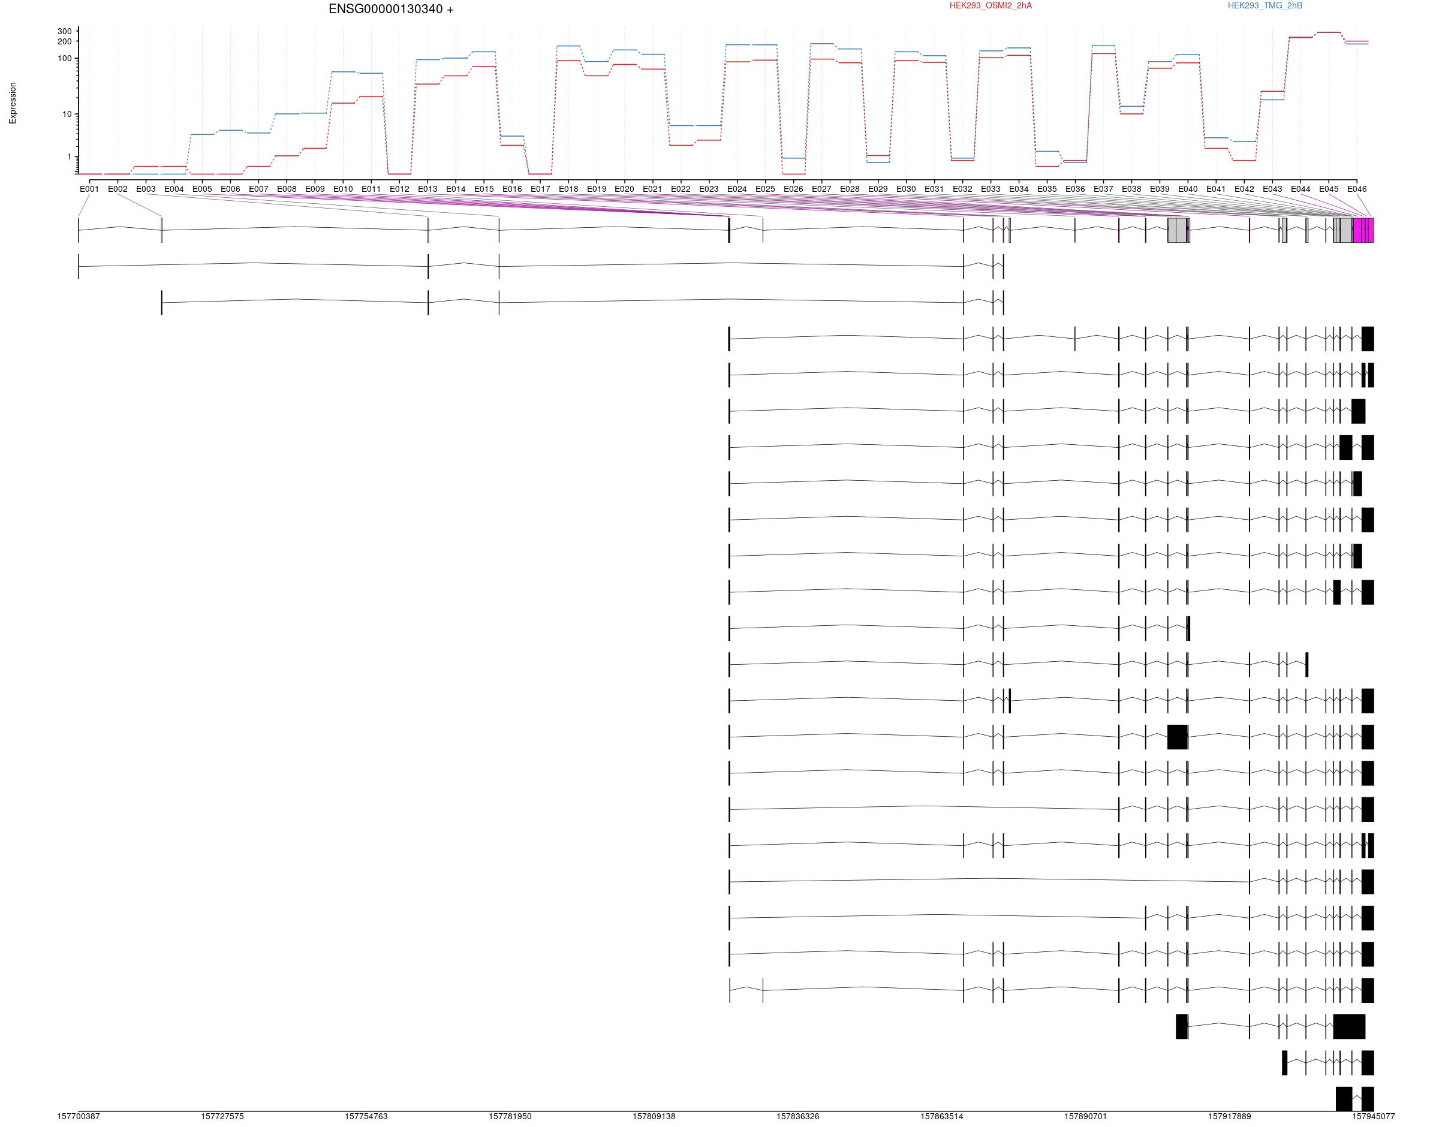
Task: Click genomic coordinate 157727575
Action: pyautogui.click(x=222, y=1117)
